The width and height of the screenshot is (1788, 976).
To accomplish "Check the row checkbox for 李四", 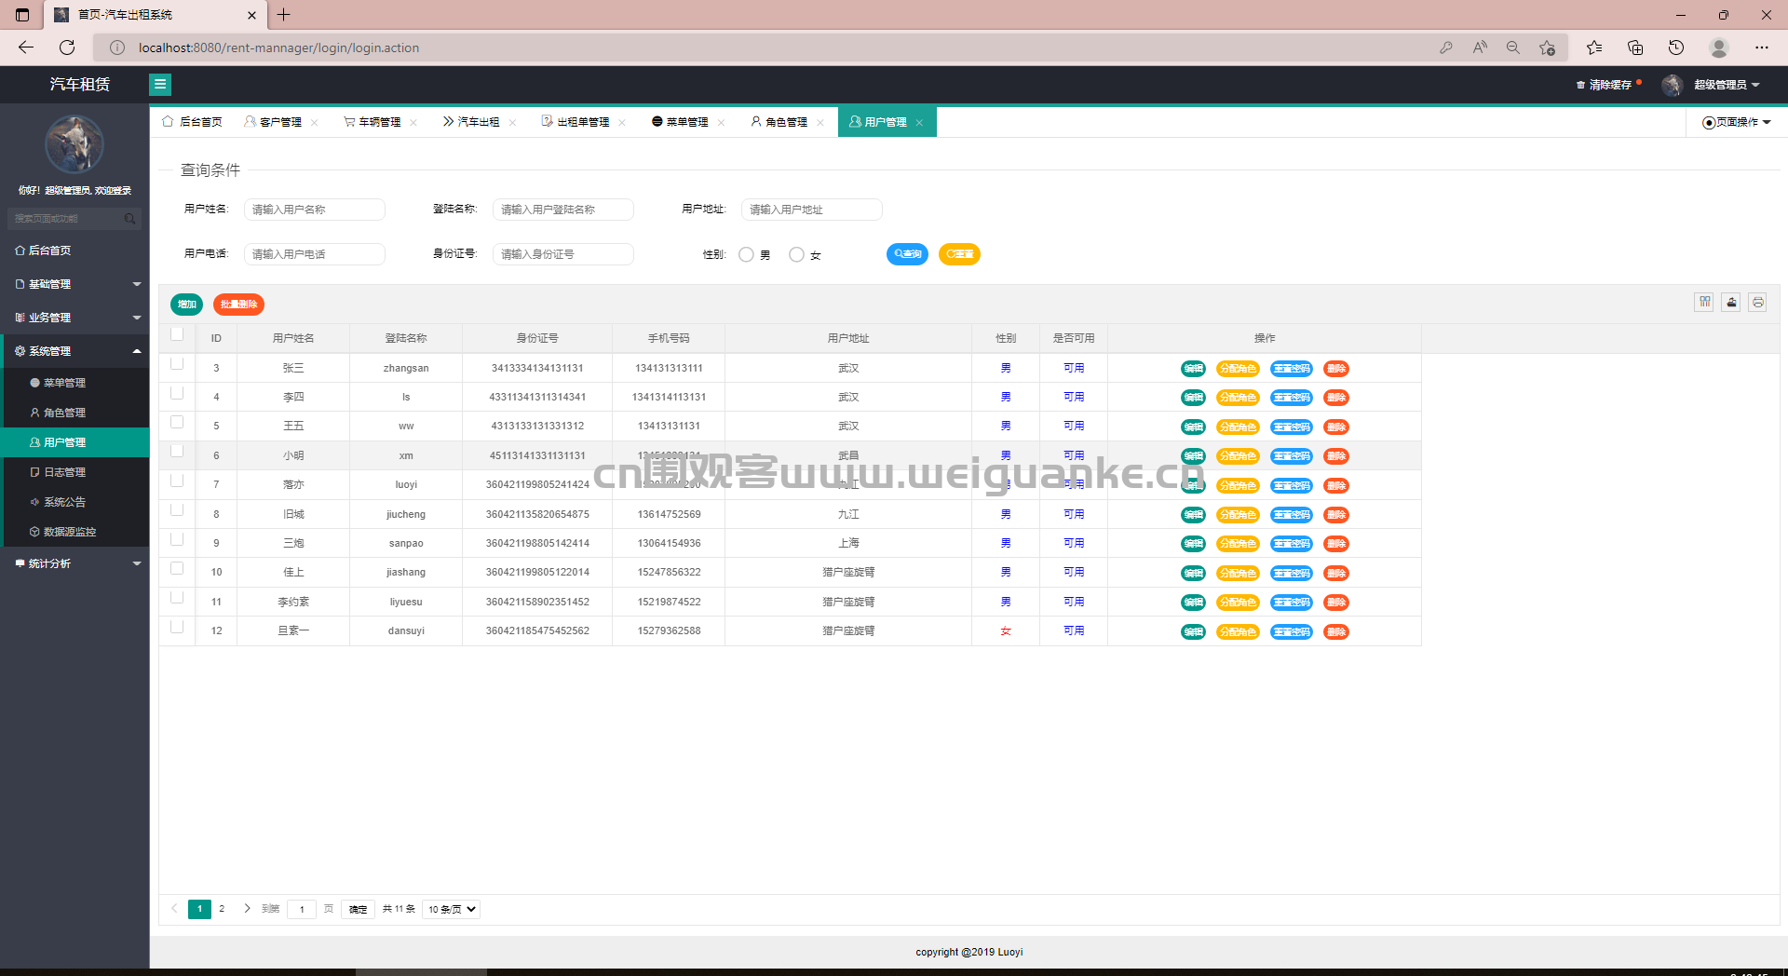I will [x=177, y=393].
